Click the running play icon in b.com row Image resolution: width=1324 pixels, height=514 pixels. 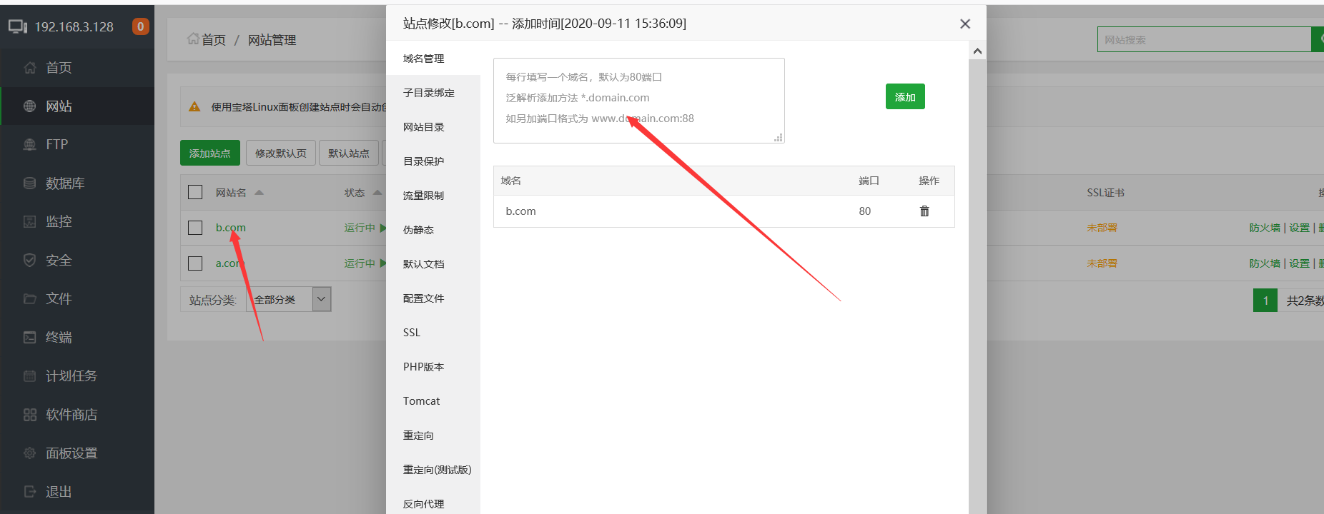point(383,228)
